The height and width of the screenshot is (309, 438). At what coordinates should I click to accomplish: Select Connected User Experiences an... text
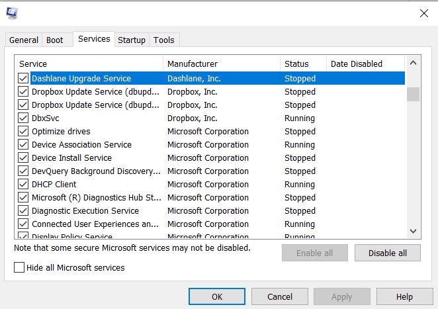[95, 224]
